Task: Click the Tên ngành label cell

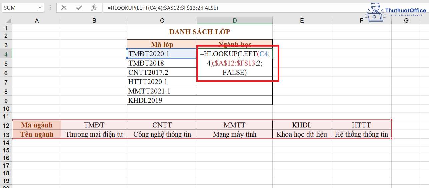Action: click(37, 134)
